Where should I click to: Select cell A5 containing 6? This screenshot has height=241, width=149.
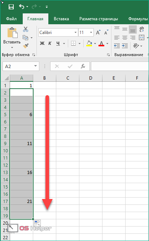(x=21, y=114)
